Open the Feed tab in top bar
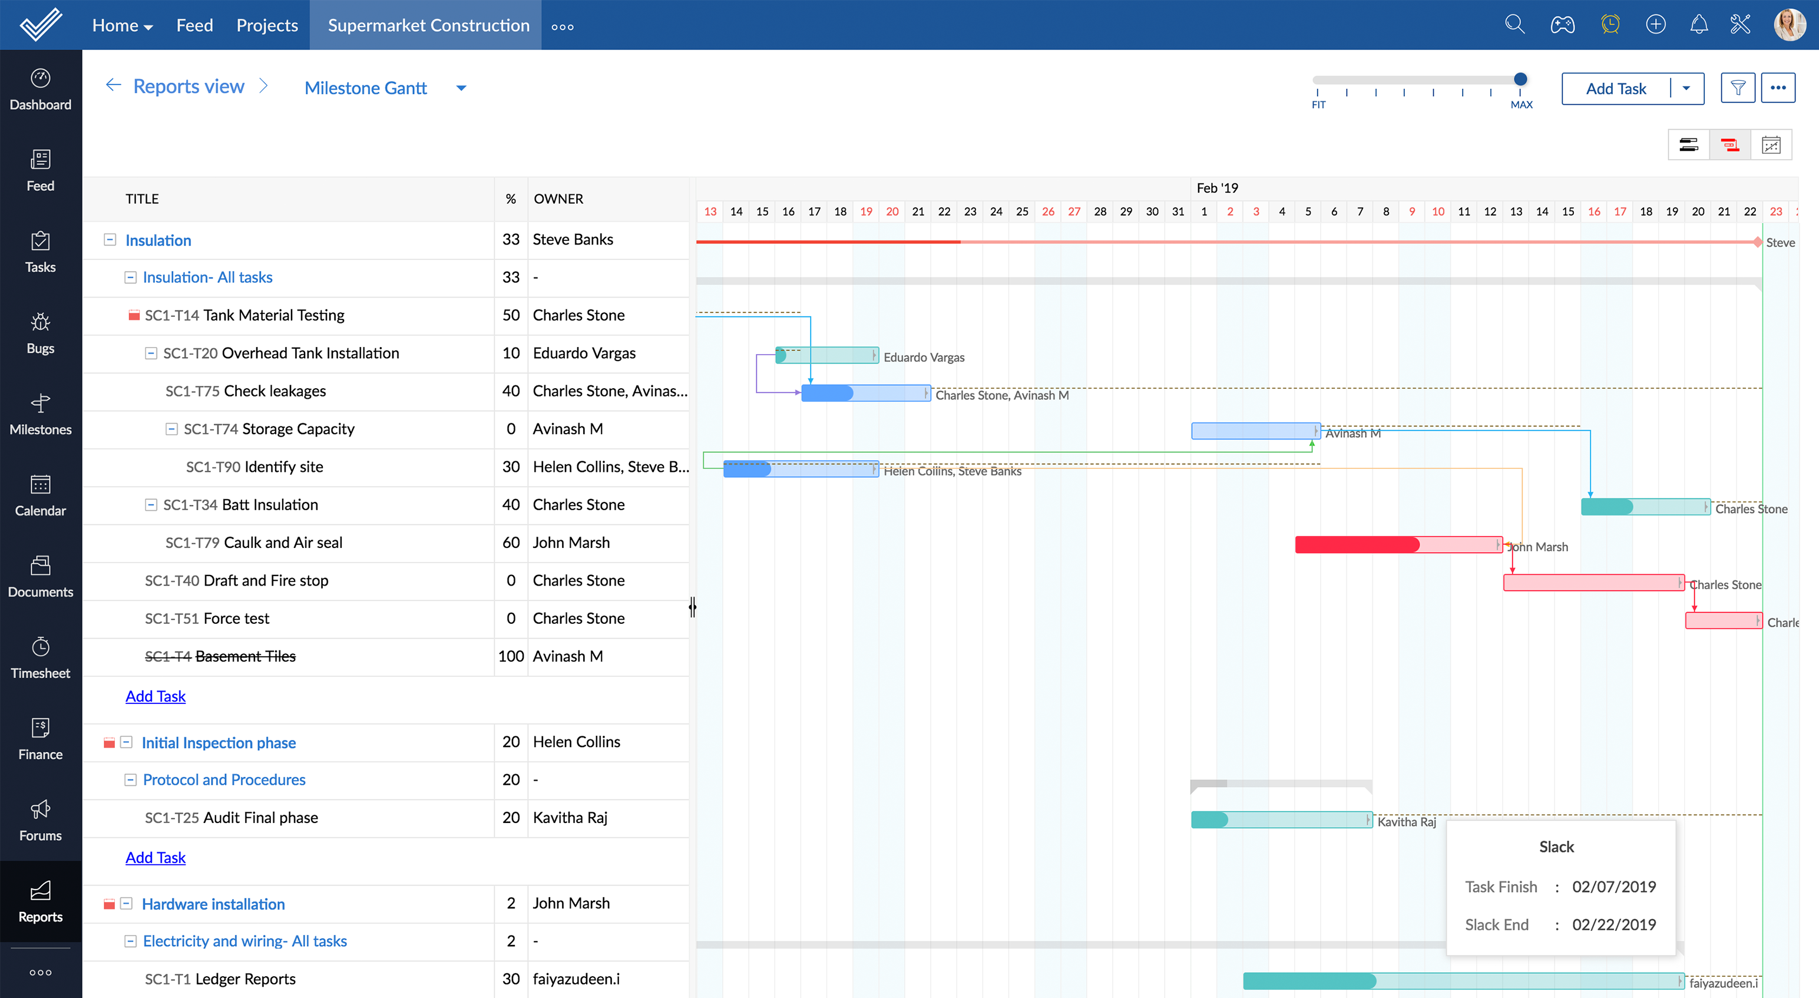Image resolution: width=1819 pixels, height=998 pixels. [x=194, y=25]
